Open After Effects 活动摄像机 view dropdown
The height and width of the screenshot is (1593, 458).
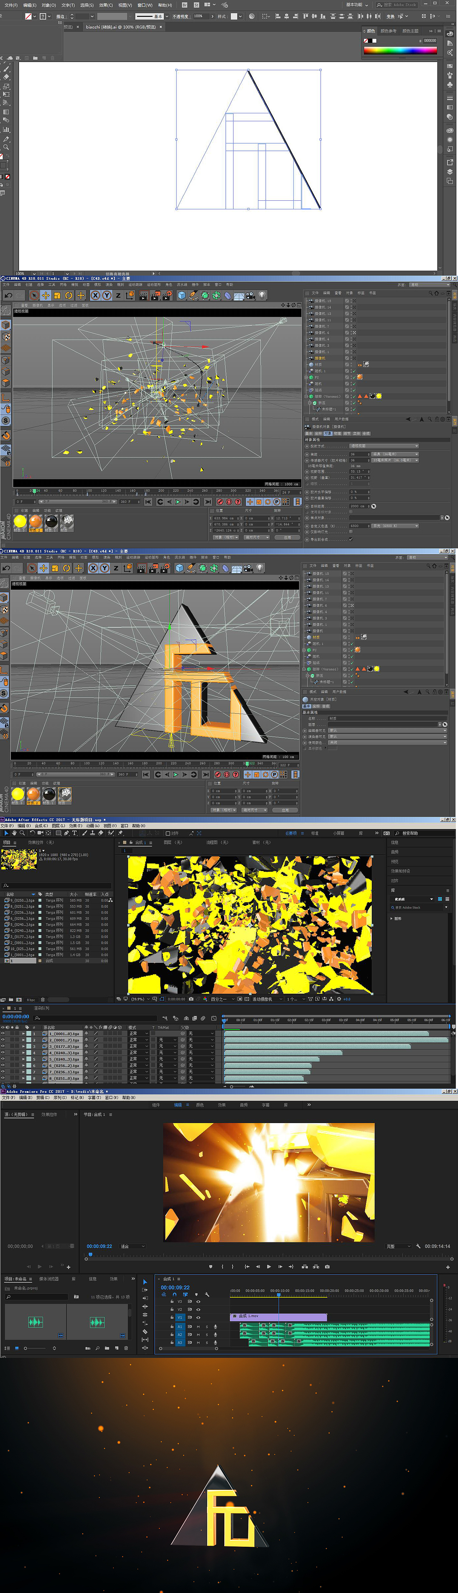tap(267, 999)
